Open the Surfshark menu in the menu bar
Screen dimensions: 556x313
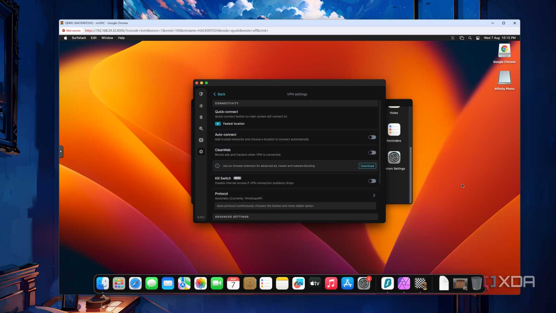coord(79,38)
